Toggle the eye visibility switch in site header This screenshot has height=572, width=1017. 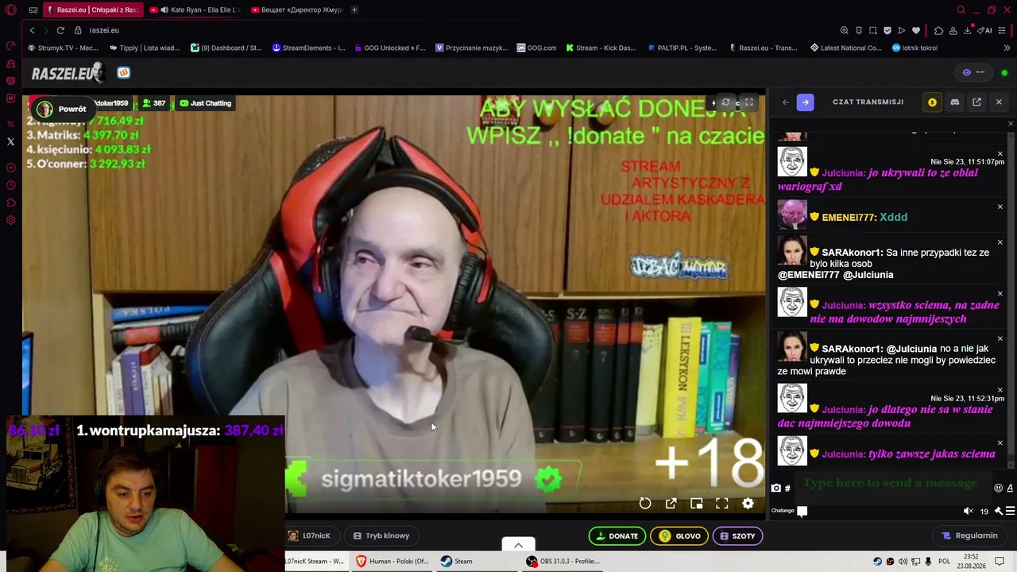(973, 72)
